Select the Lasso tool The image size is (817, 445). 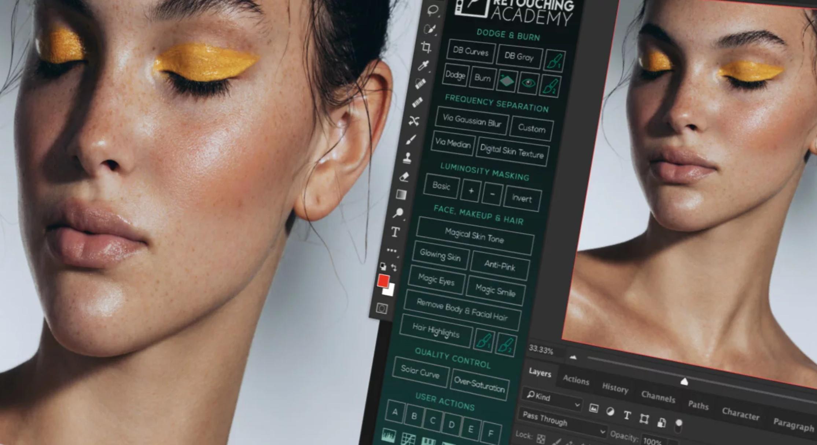tap(433, 10)
